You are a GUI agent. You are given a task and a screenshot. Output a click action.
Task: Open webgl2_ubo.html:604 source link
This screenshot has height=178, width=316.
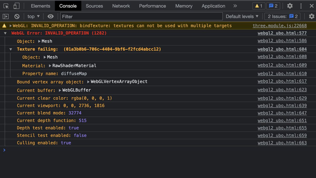[282, 49]
